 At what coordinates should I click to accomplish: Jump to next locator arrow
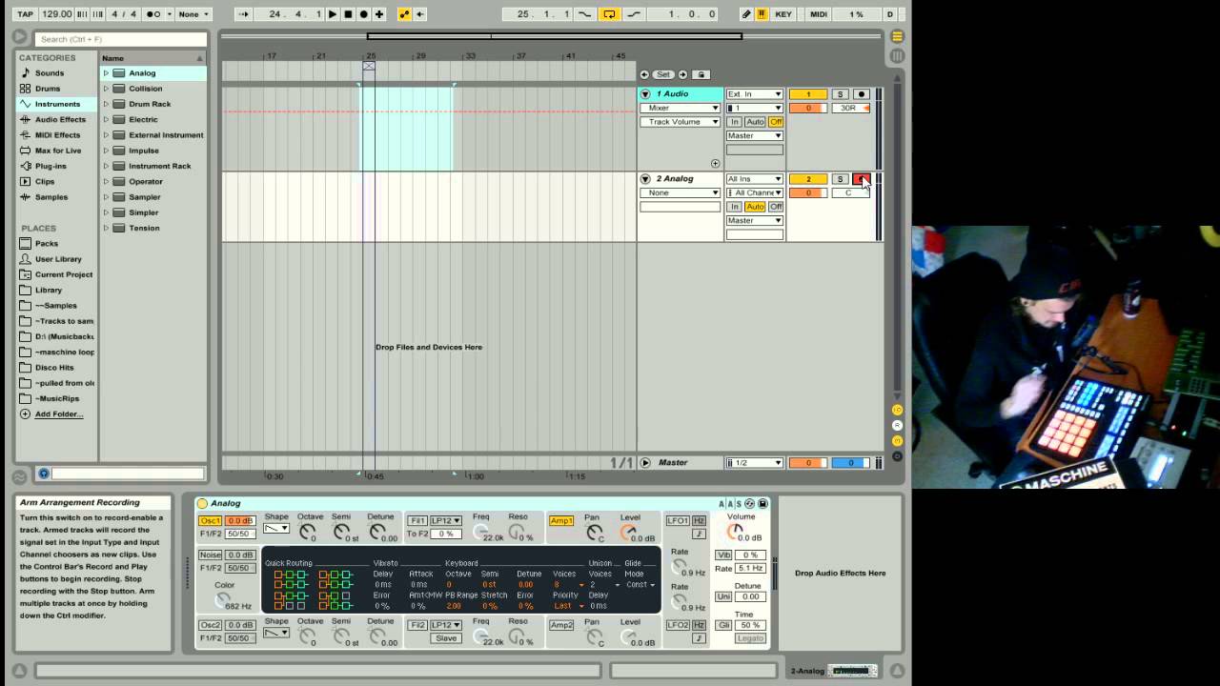[x=682, y=74]
